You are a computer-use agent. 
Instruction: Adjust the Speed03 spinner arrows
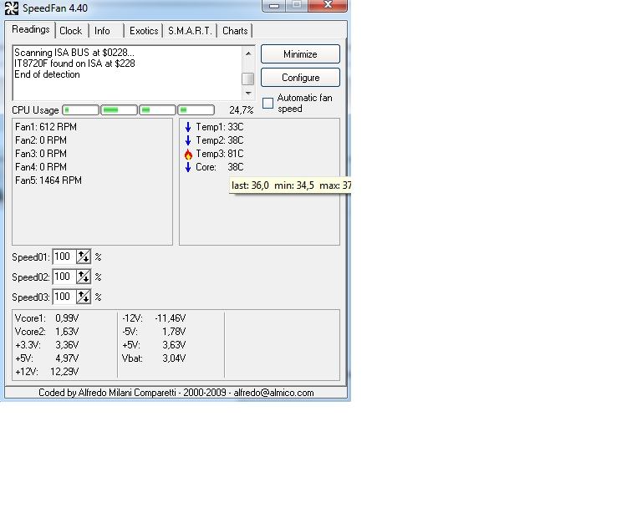(84, 297)
